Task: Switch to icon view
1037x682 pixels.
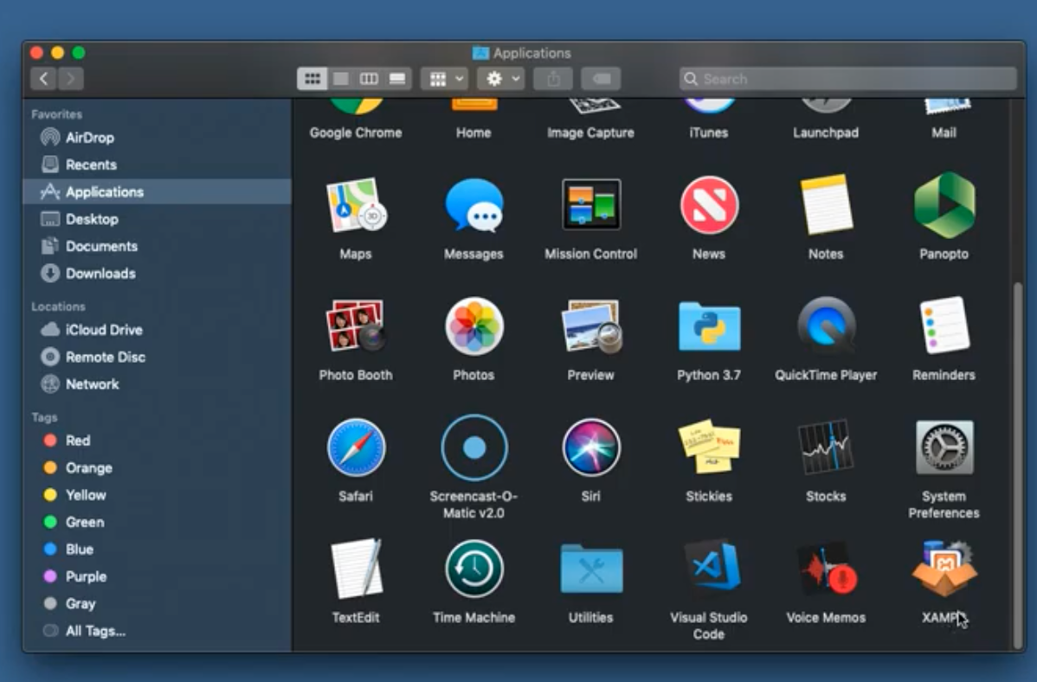Action: [x=312, y=80]
